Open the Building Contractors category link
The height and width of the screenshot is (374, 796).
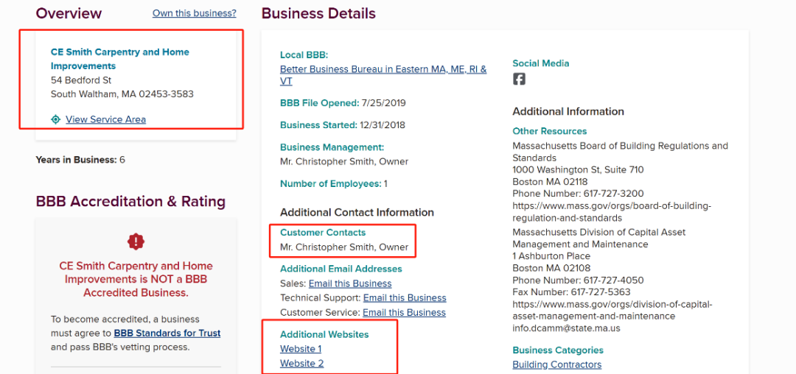(557, 364)
